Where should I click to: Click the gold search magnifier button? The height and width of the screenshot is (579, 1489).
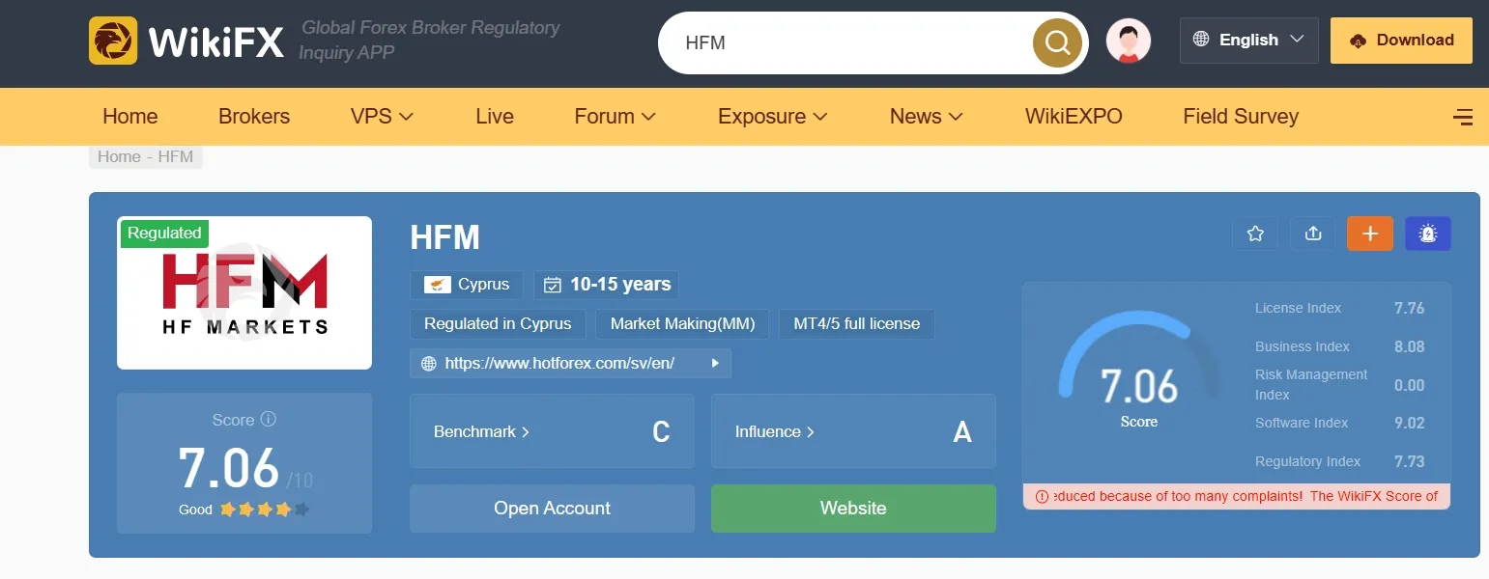coord(1057,42)
